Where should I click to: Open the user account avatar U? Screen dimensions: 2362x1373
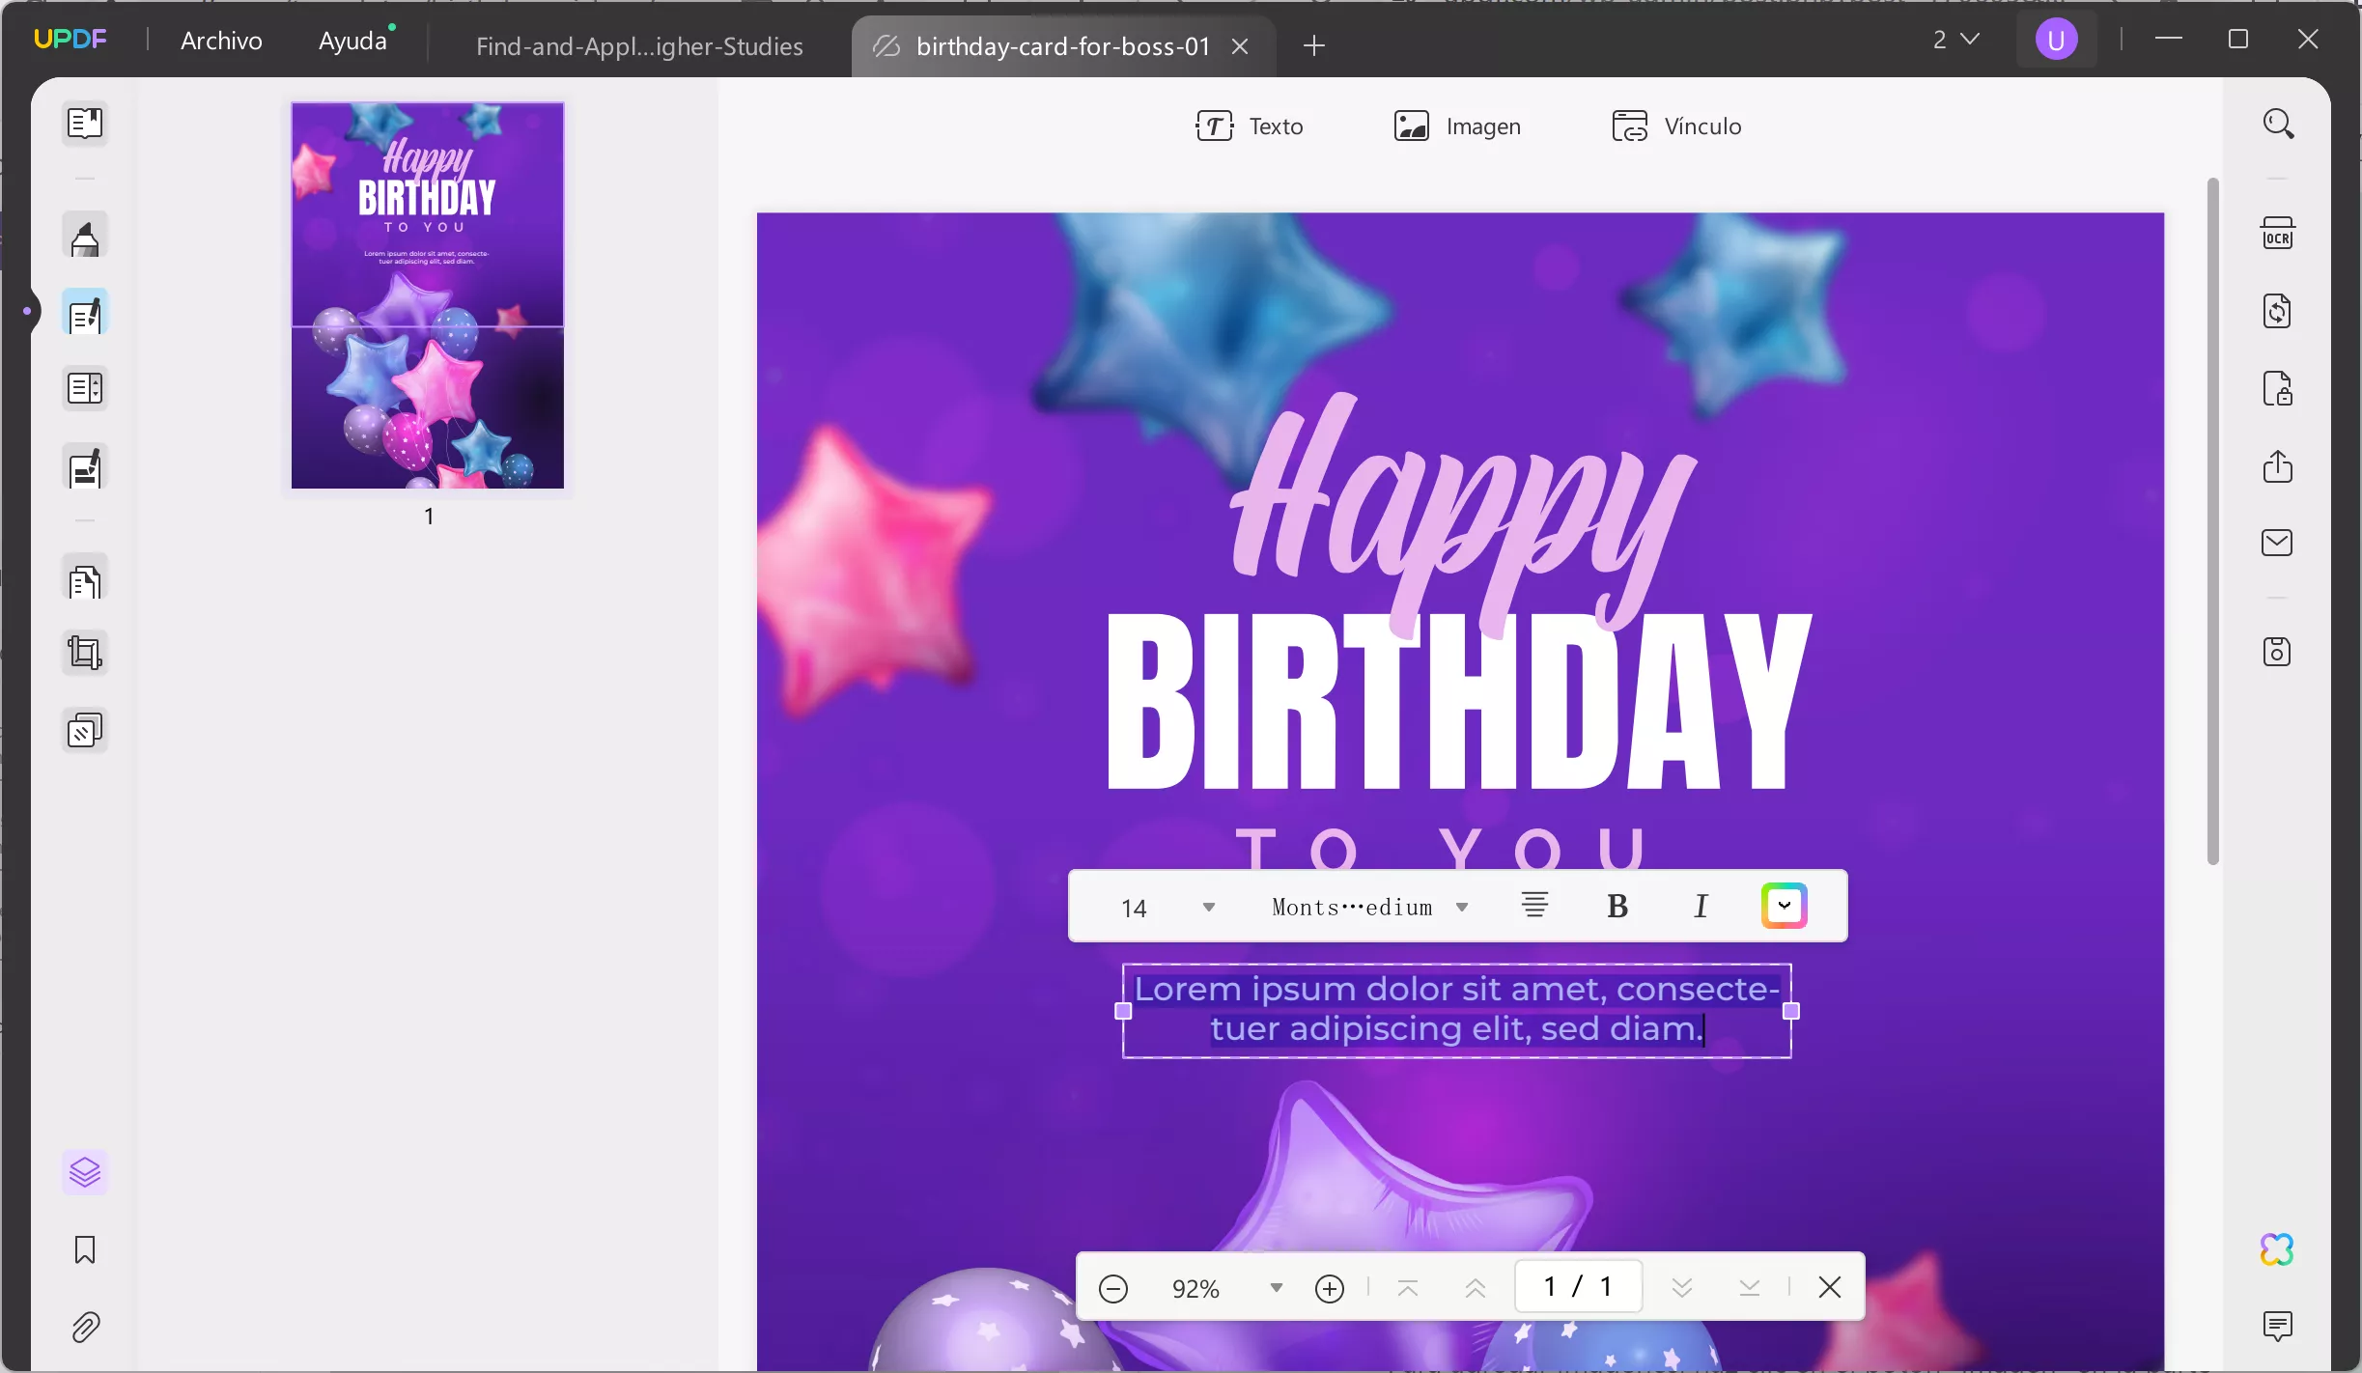[2056, 40]
